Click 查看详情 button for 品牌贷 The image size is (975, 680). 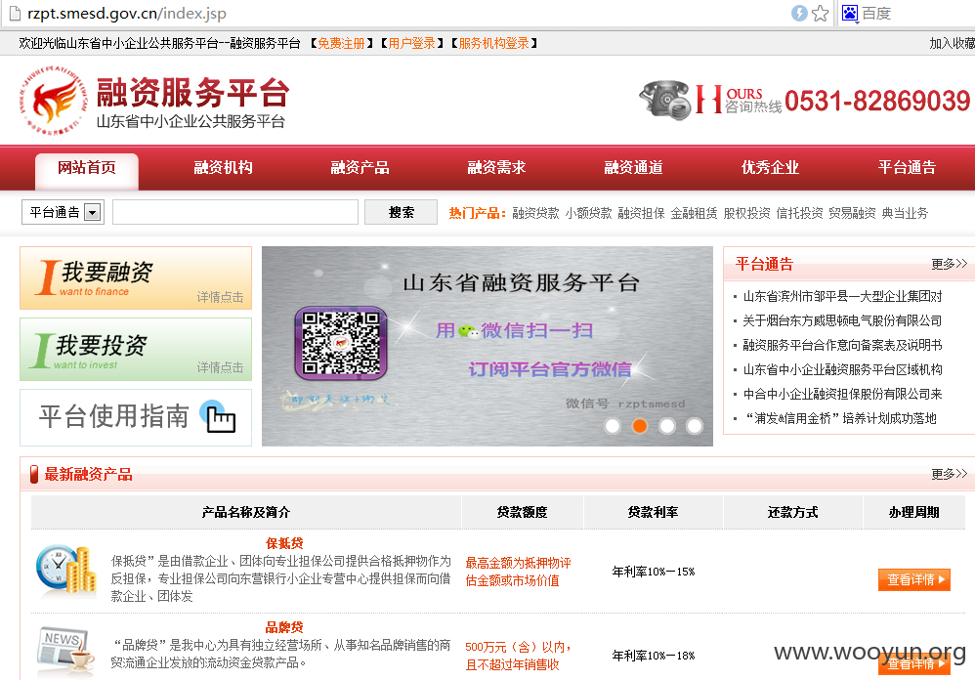[914, 663]
